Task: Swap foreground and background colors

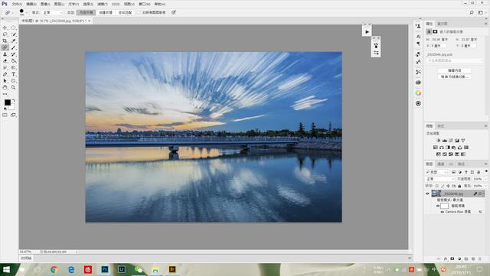Action: (x=14, y=100)
